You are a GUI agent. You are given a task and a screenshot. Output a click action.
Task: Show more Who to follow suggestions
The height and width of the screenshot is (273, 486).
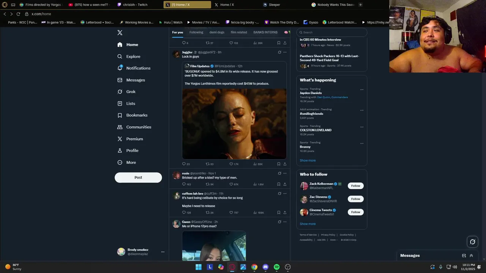308,224
